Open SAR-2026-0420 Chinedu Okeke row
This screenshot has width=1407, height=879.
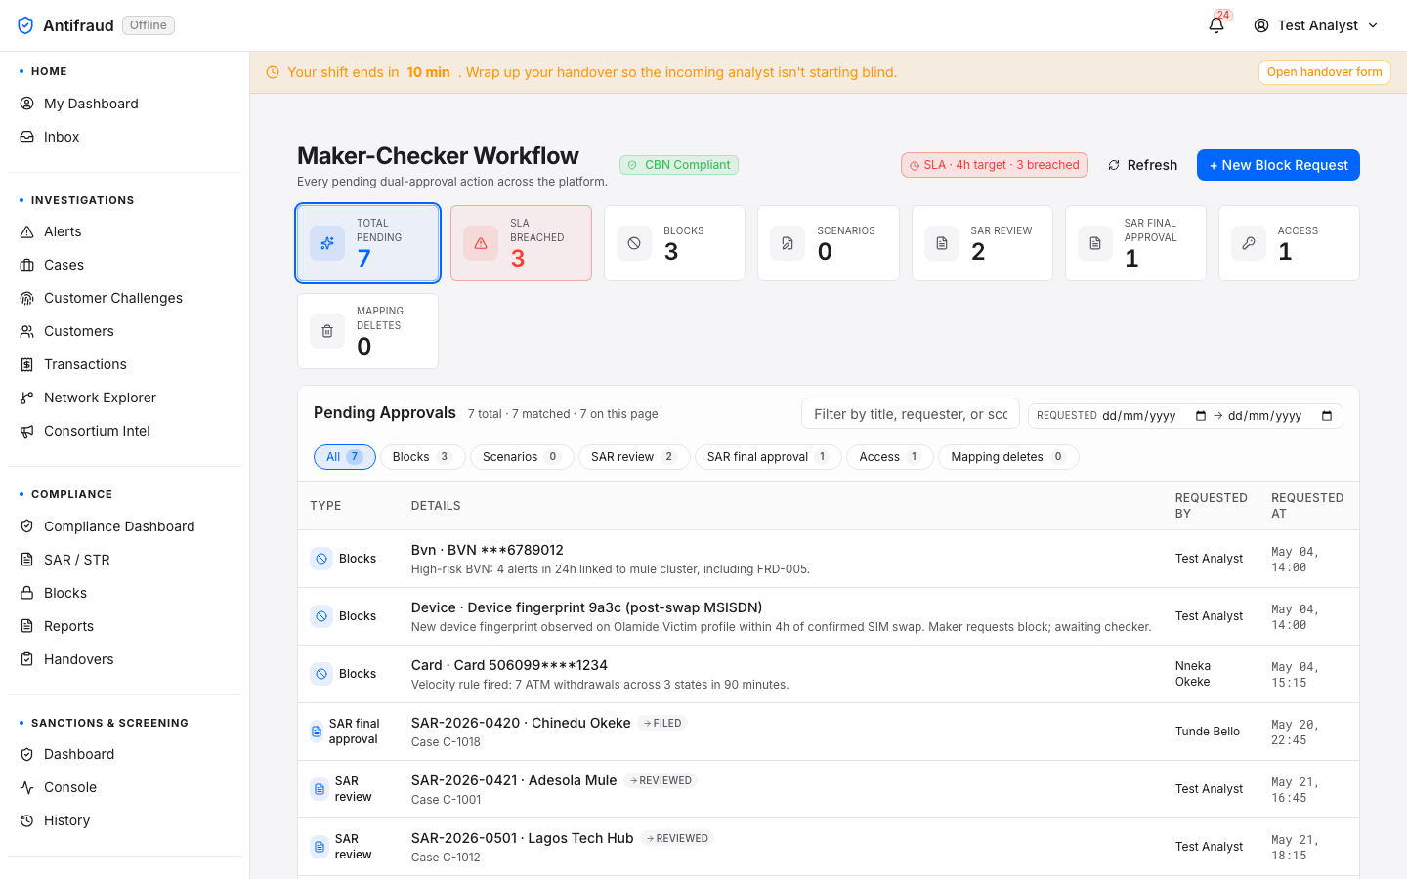(829, 732)
